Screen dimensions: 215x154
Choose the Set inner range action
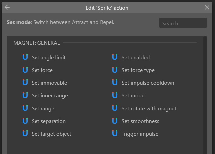[49, 96]
